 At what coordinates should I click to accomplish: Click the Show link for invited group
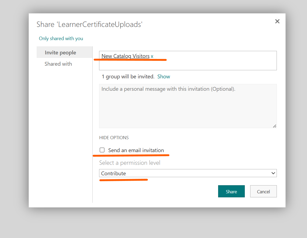[x=164, y=76]
